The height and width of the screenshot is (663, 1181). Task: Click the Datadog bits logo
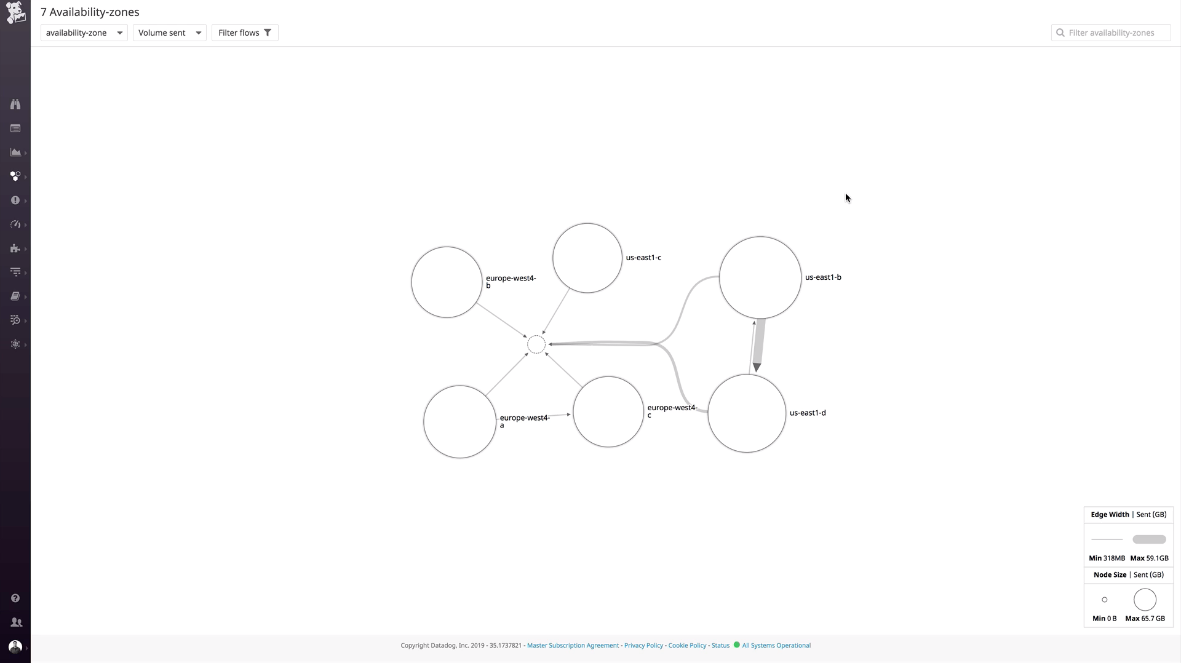pyautogui.click(x=16, y=12)
